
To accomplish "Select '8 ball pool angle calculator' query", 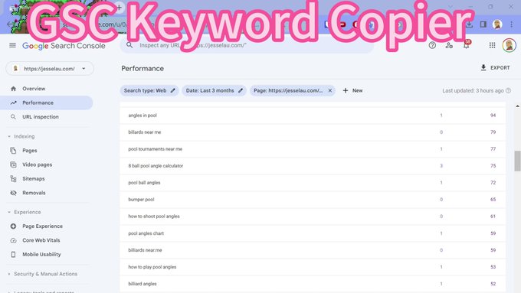I will coord(313,166).
